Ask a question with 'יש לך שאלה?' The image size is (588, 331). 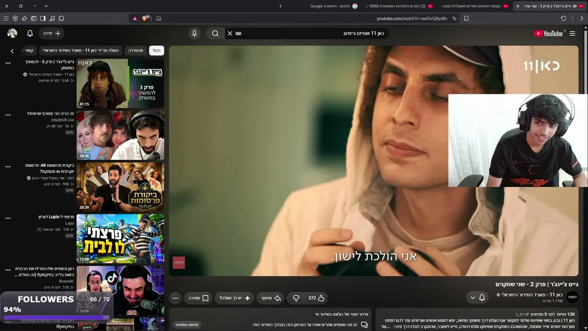click(235, 298)
